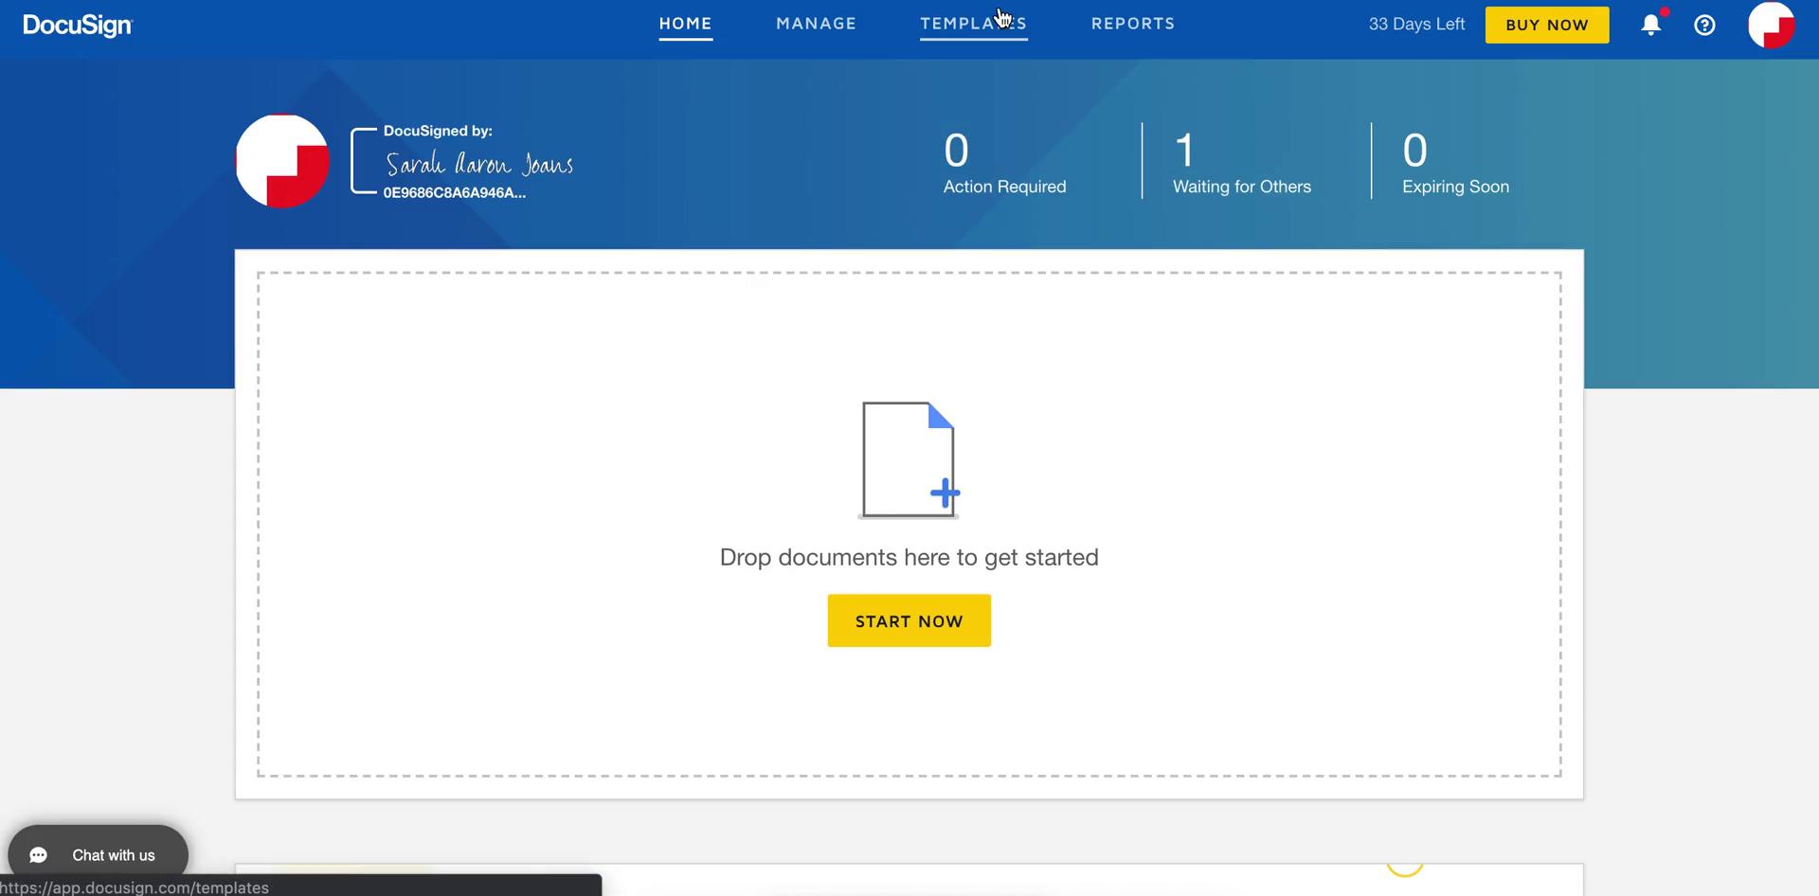Open the user avatar in the top bar

click(1771, 26)
